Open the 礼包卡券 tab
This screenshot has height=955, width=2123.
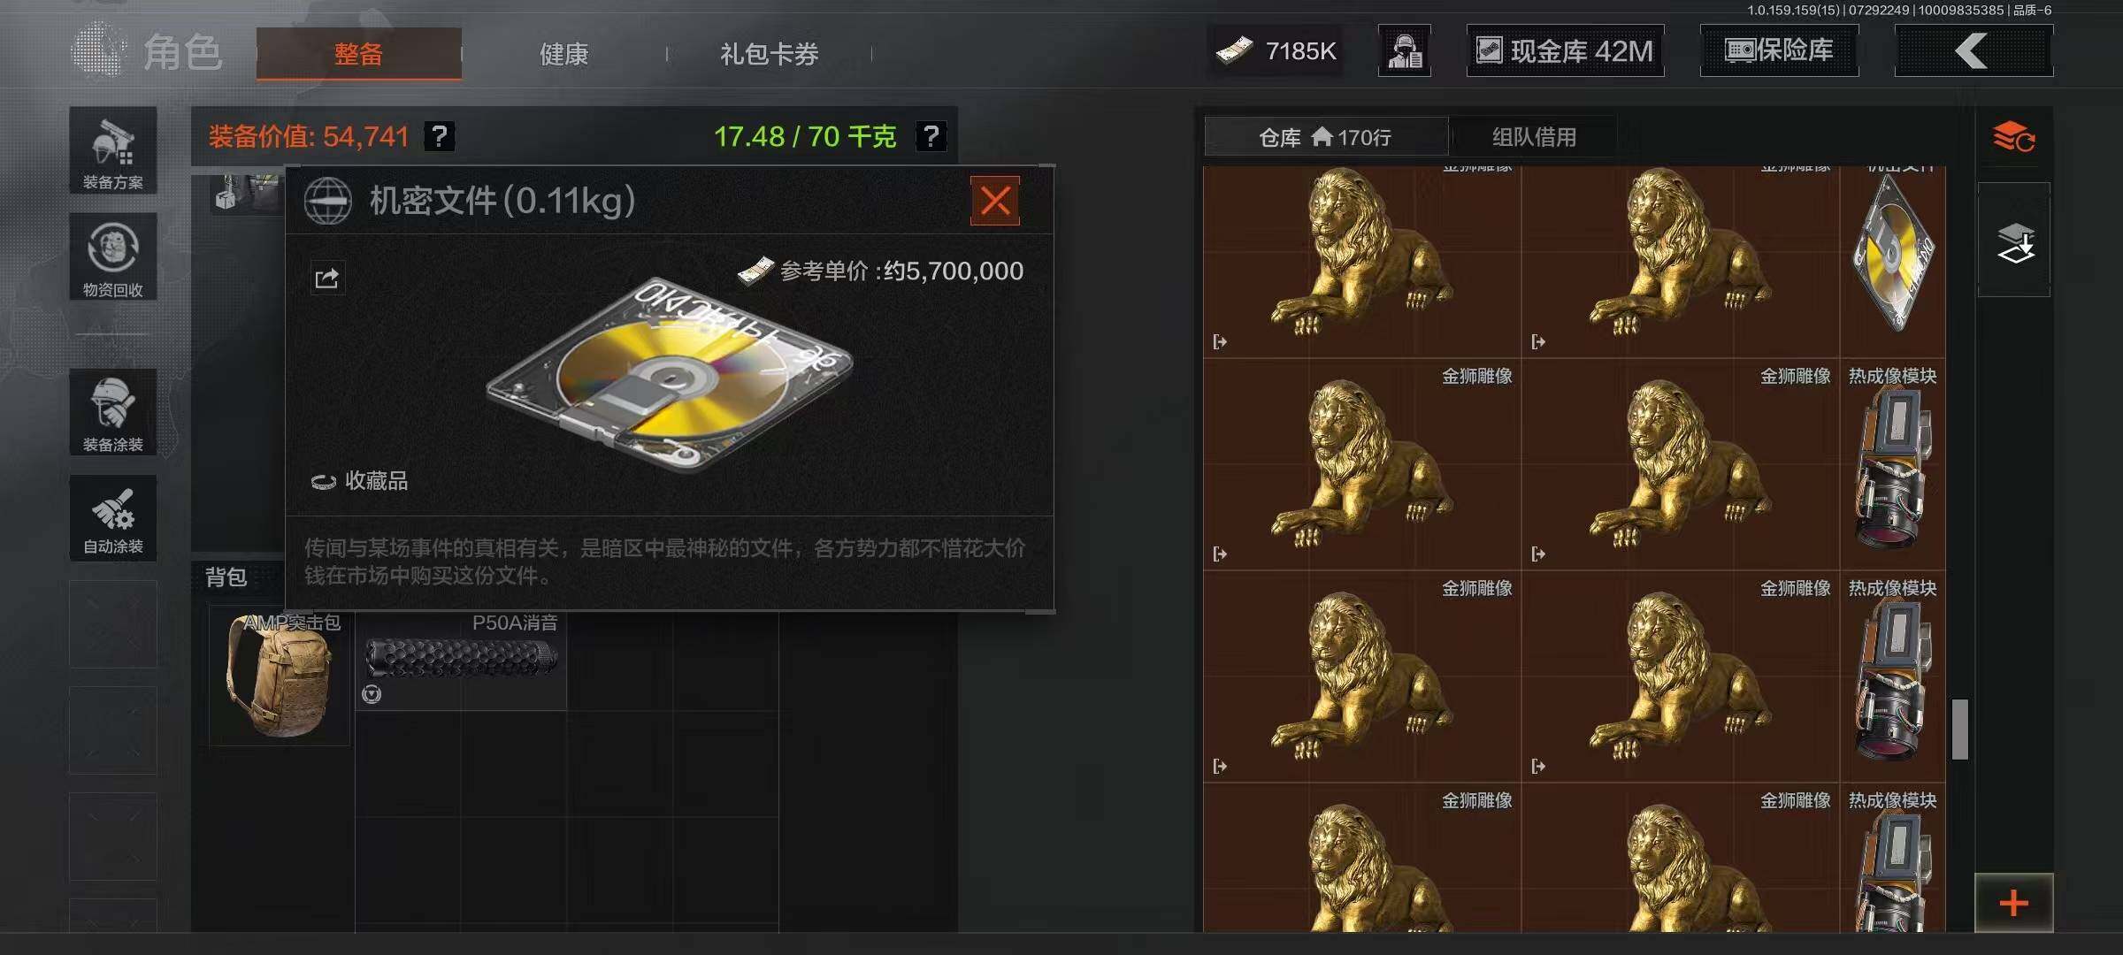769,54
